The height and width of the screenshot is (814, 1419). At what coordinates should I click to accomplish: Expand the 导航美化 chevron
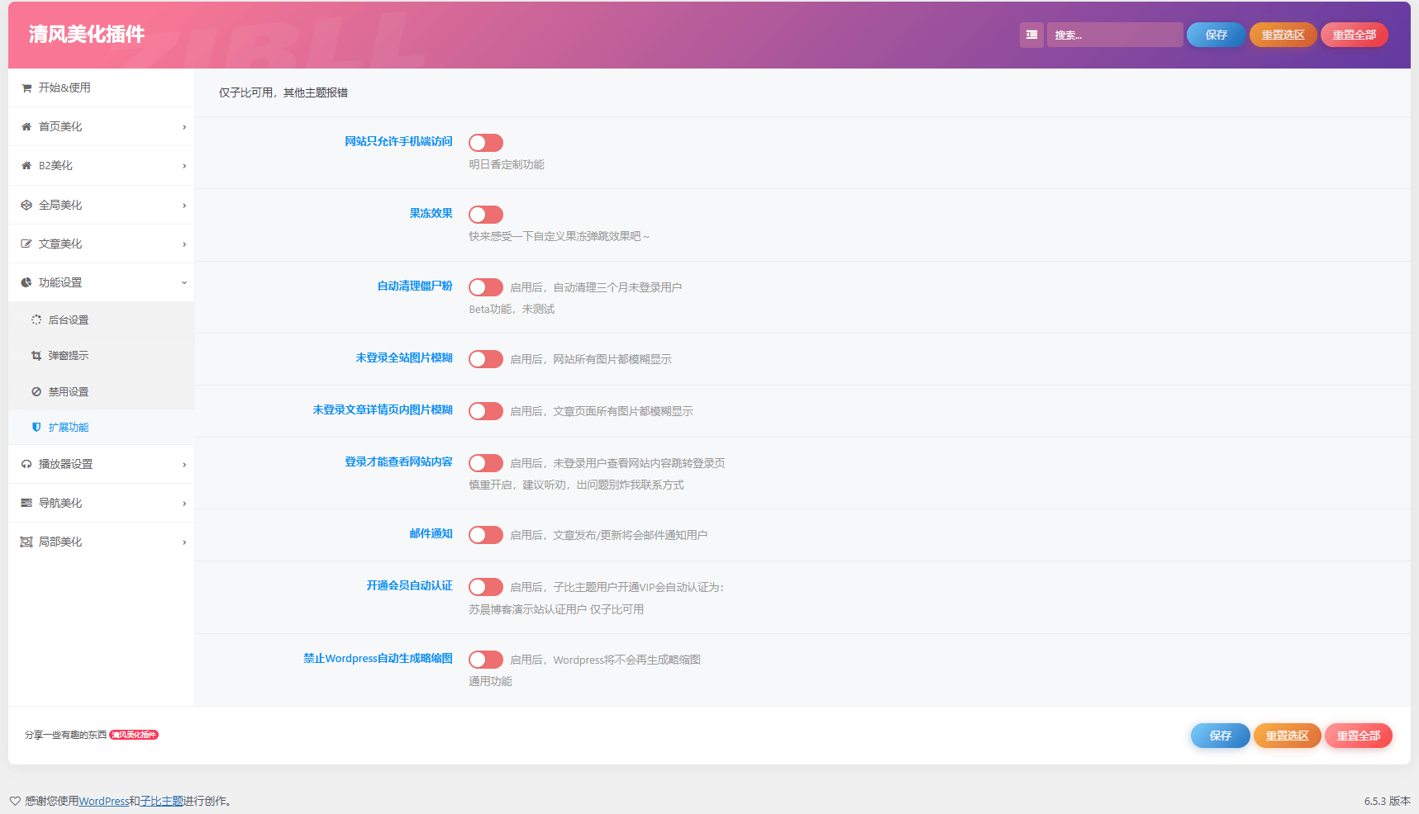[x=184, y=504]
